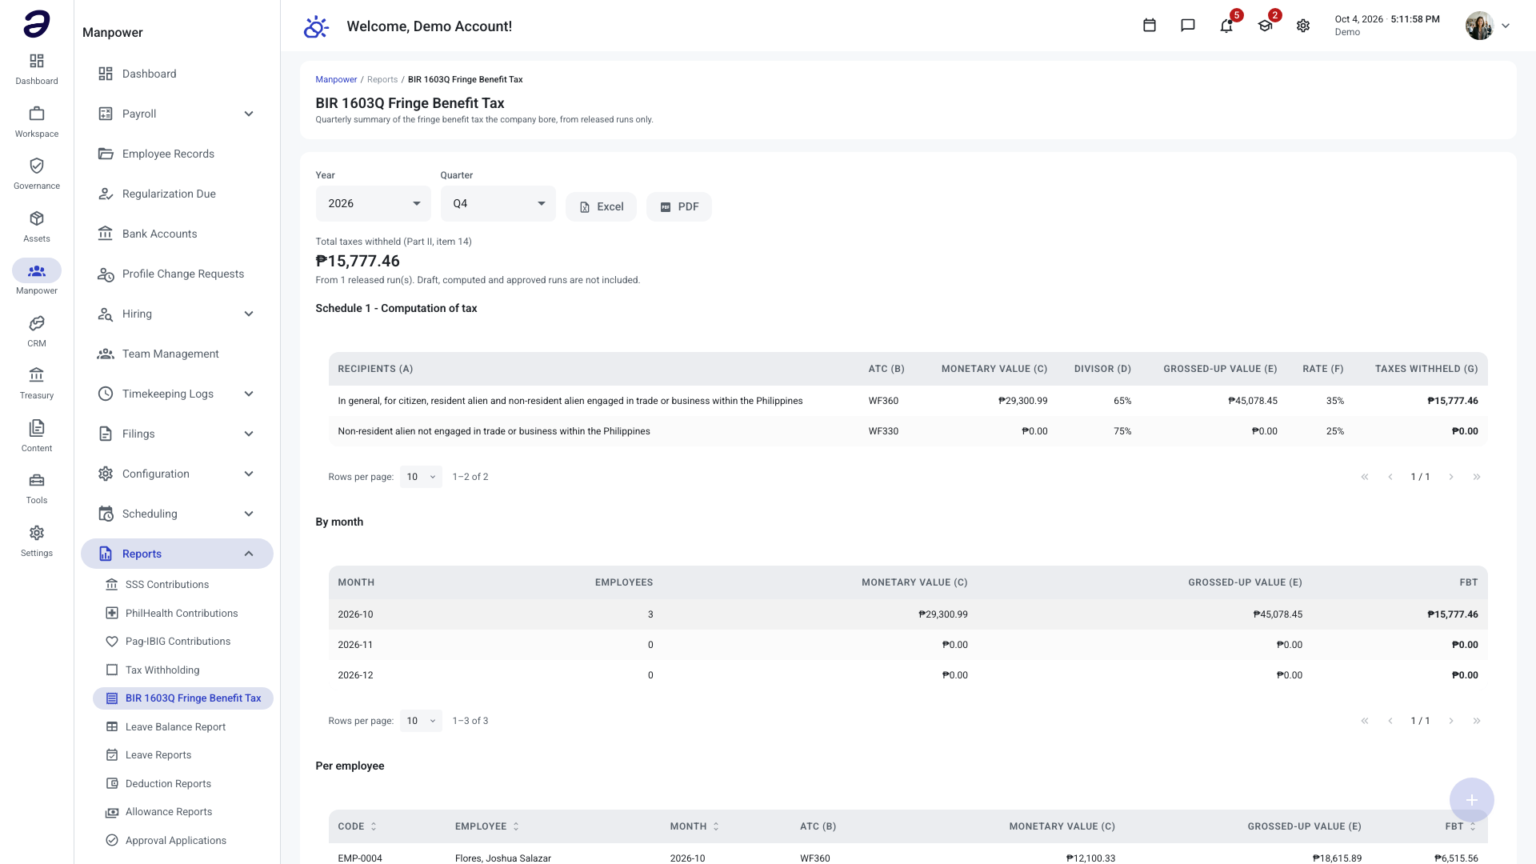The width and height of the screenshot is (1536, 864).
Task: Open the header settings gear
Action: tap(1303, 26)
